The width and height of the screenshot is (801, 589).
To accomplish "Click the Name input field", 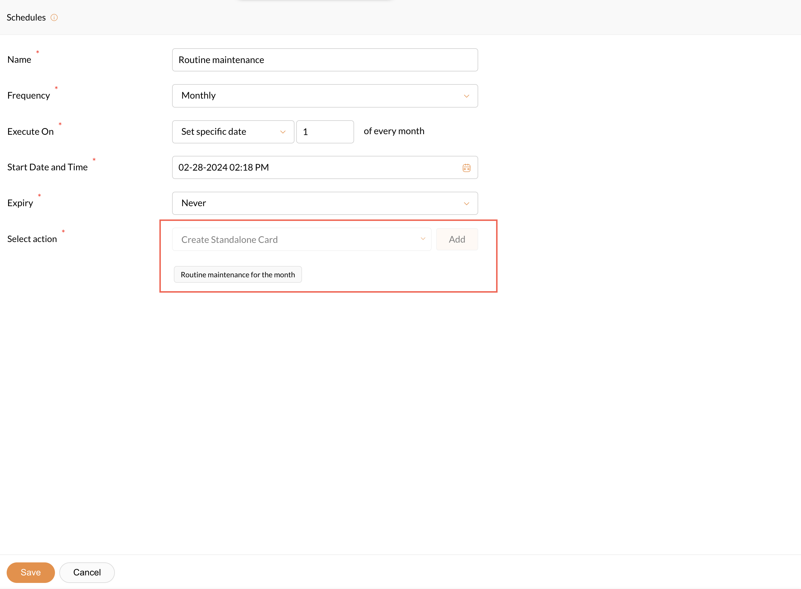I will click(x=325, y=60).
